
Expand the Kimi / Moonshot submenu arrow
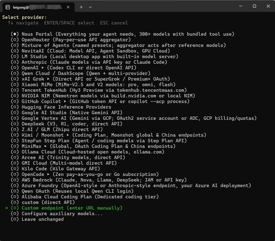click(x=68, y=135)
